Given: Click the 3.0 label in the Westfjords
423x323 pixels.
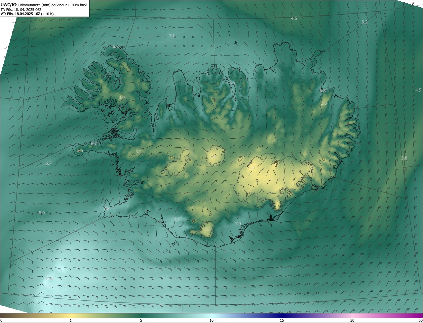Looking at the screenshot, I should coord(122,98).
